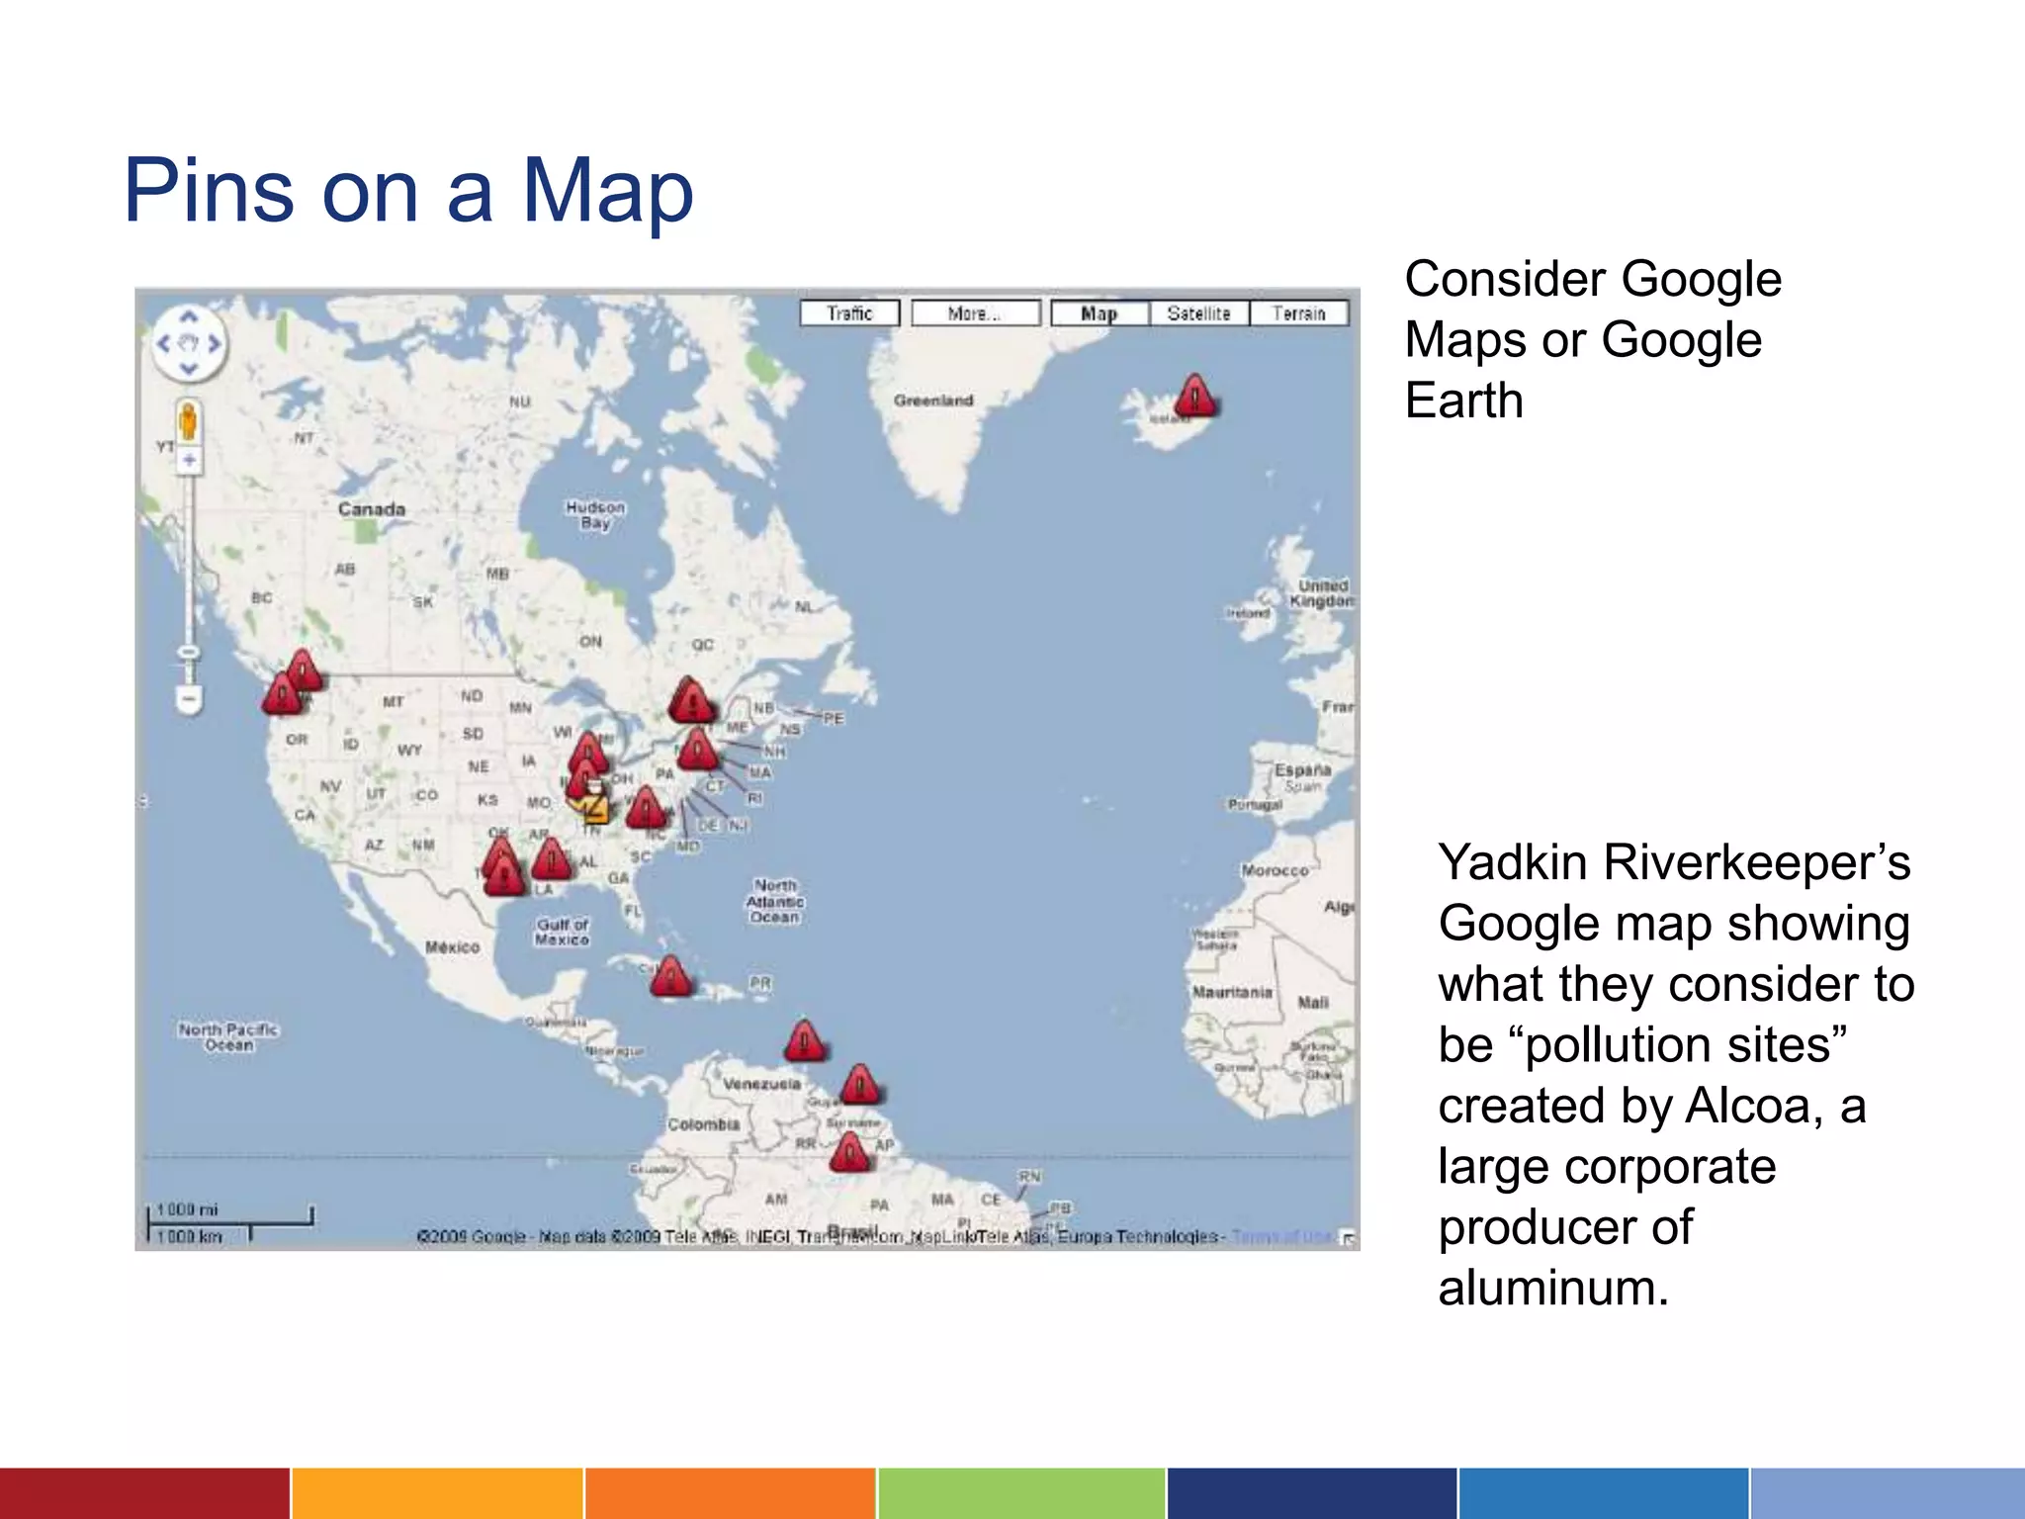Toggle the overview map corner arrow

[x=1349, y=1239]
